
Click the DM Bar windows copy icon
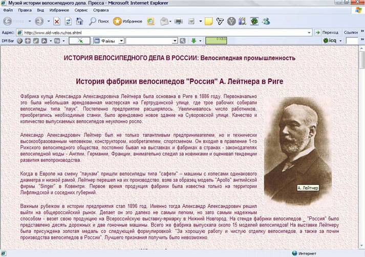36,41
